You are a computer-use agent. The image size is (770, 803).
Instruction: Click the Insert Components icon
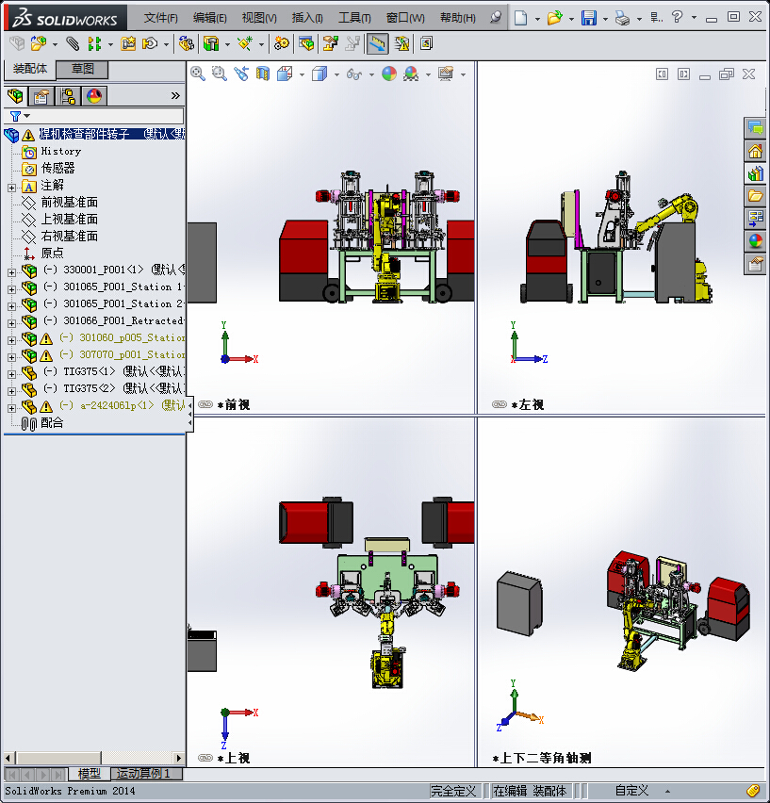[x=38, y=43]
